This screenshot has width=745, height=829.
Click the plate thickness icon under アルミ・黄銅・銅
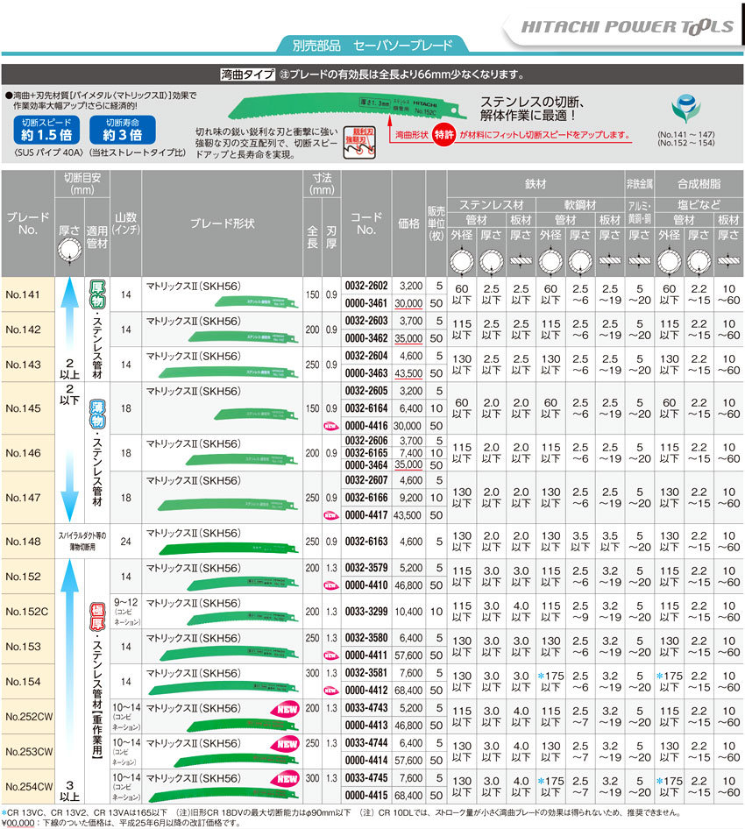(639, 260)
